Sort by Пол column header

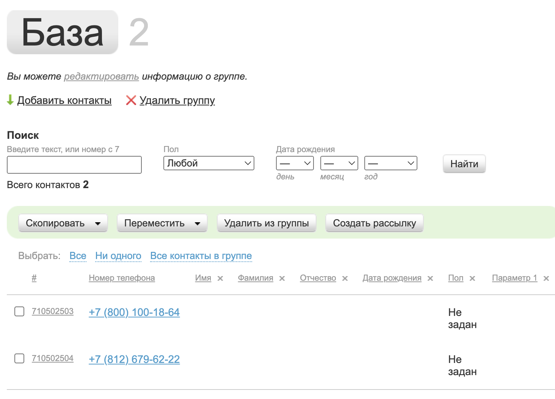coord(456,278)
